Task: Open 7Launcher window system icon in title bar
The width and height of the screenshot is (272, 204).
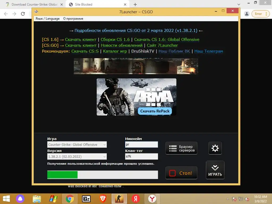Action: 36,12
